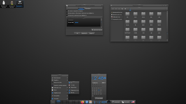Open the lost+found folder
The image size is (186, 104).
point(128,31)
